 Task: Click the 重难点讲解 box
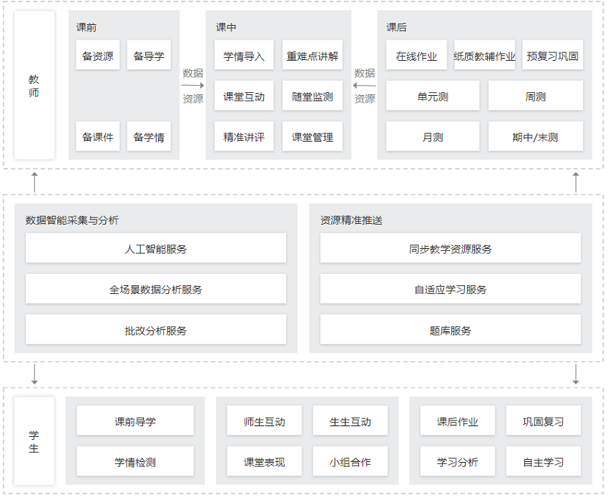tap(313, 55)
